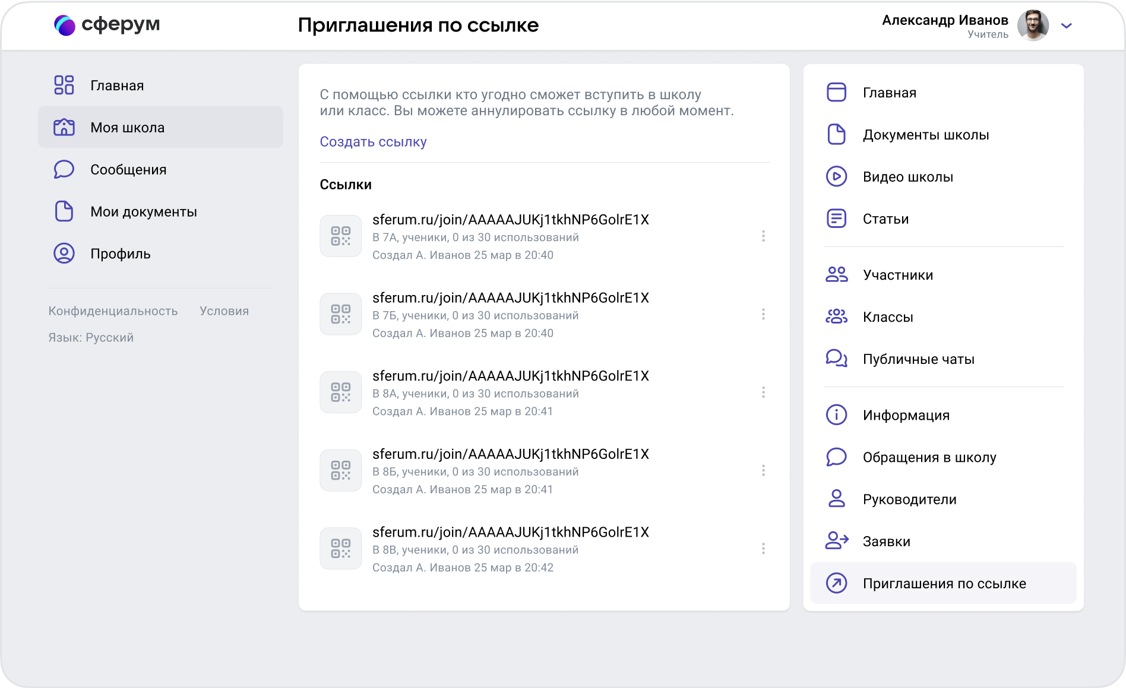Screen dimensions: 1126x688
Task: Open more options for 7А link
Action: tap(763, 236)
